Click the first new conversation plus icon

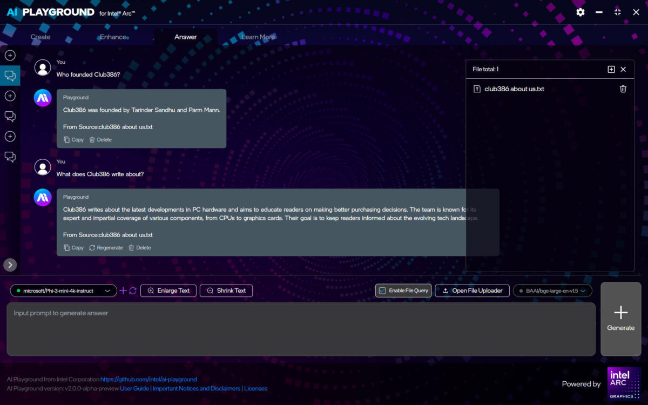coord(10,55)
